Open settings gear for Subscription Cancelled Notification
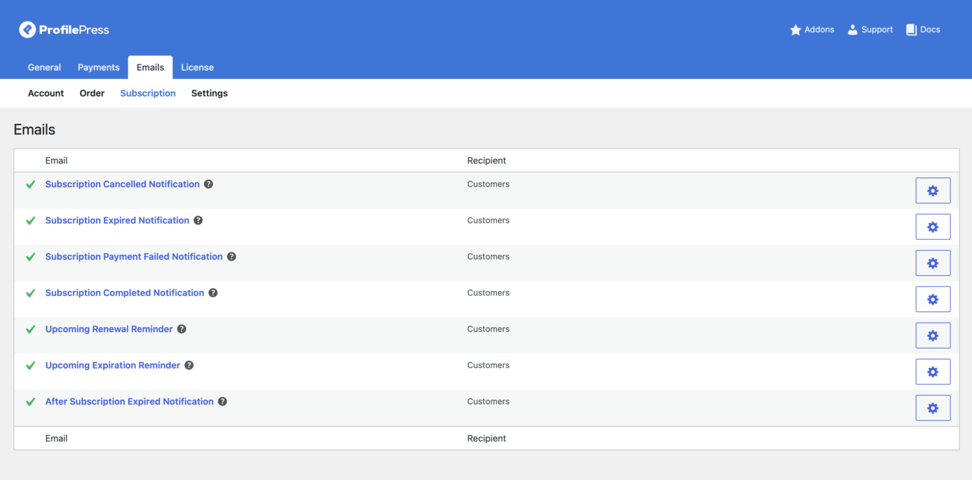Viewport: 972px width, 480px height. (932, 190)
